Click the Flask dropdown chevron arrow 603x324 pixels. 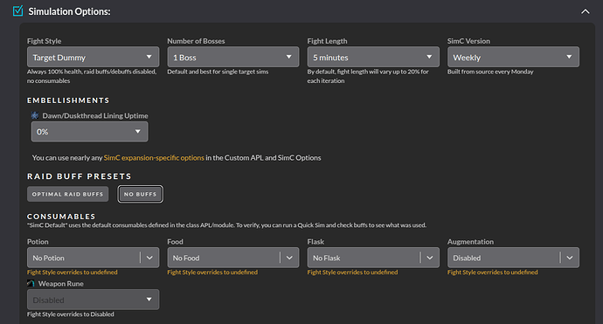[x=430, y=258]
